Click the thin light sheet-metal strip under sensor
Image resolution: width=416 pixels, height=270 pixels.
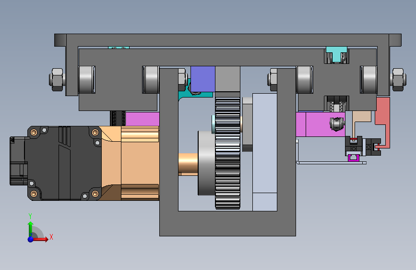pos(332,163)
